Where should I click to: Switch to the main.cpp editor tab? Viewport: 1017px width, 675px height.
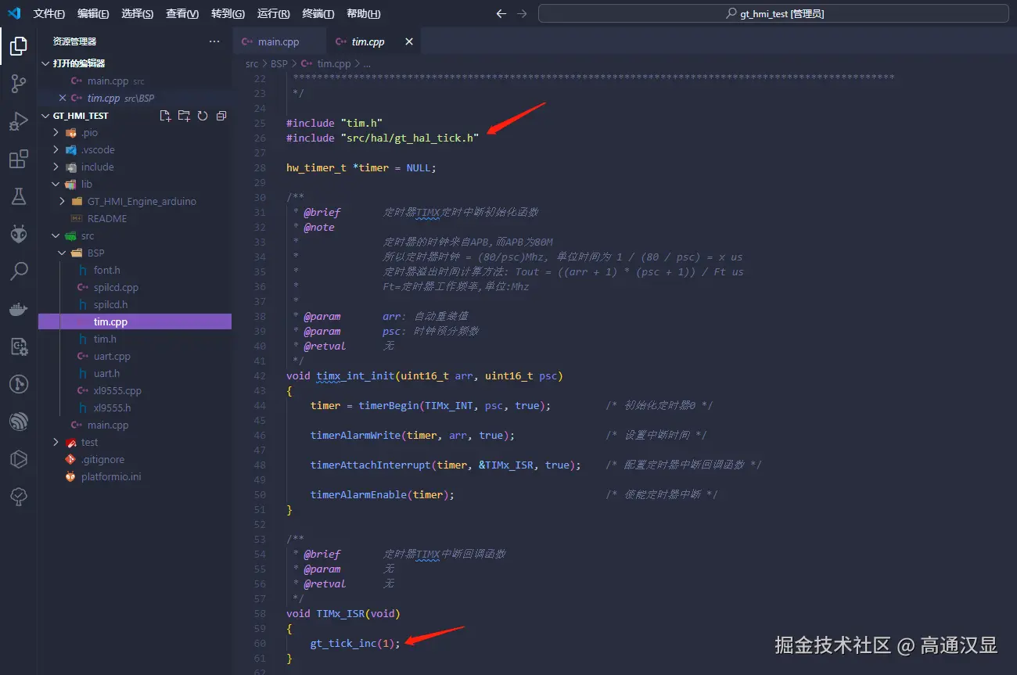(279, 42)
